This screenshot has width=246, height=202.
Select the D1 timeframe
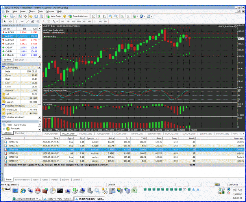(x=95, y=21)
